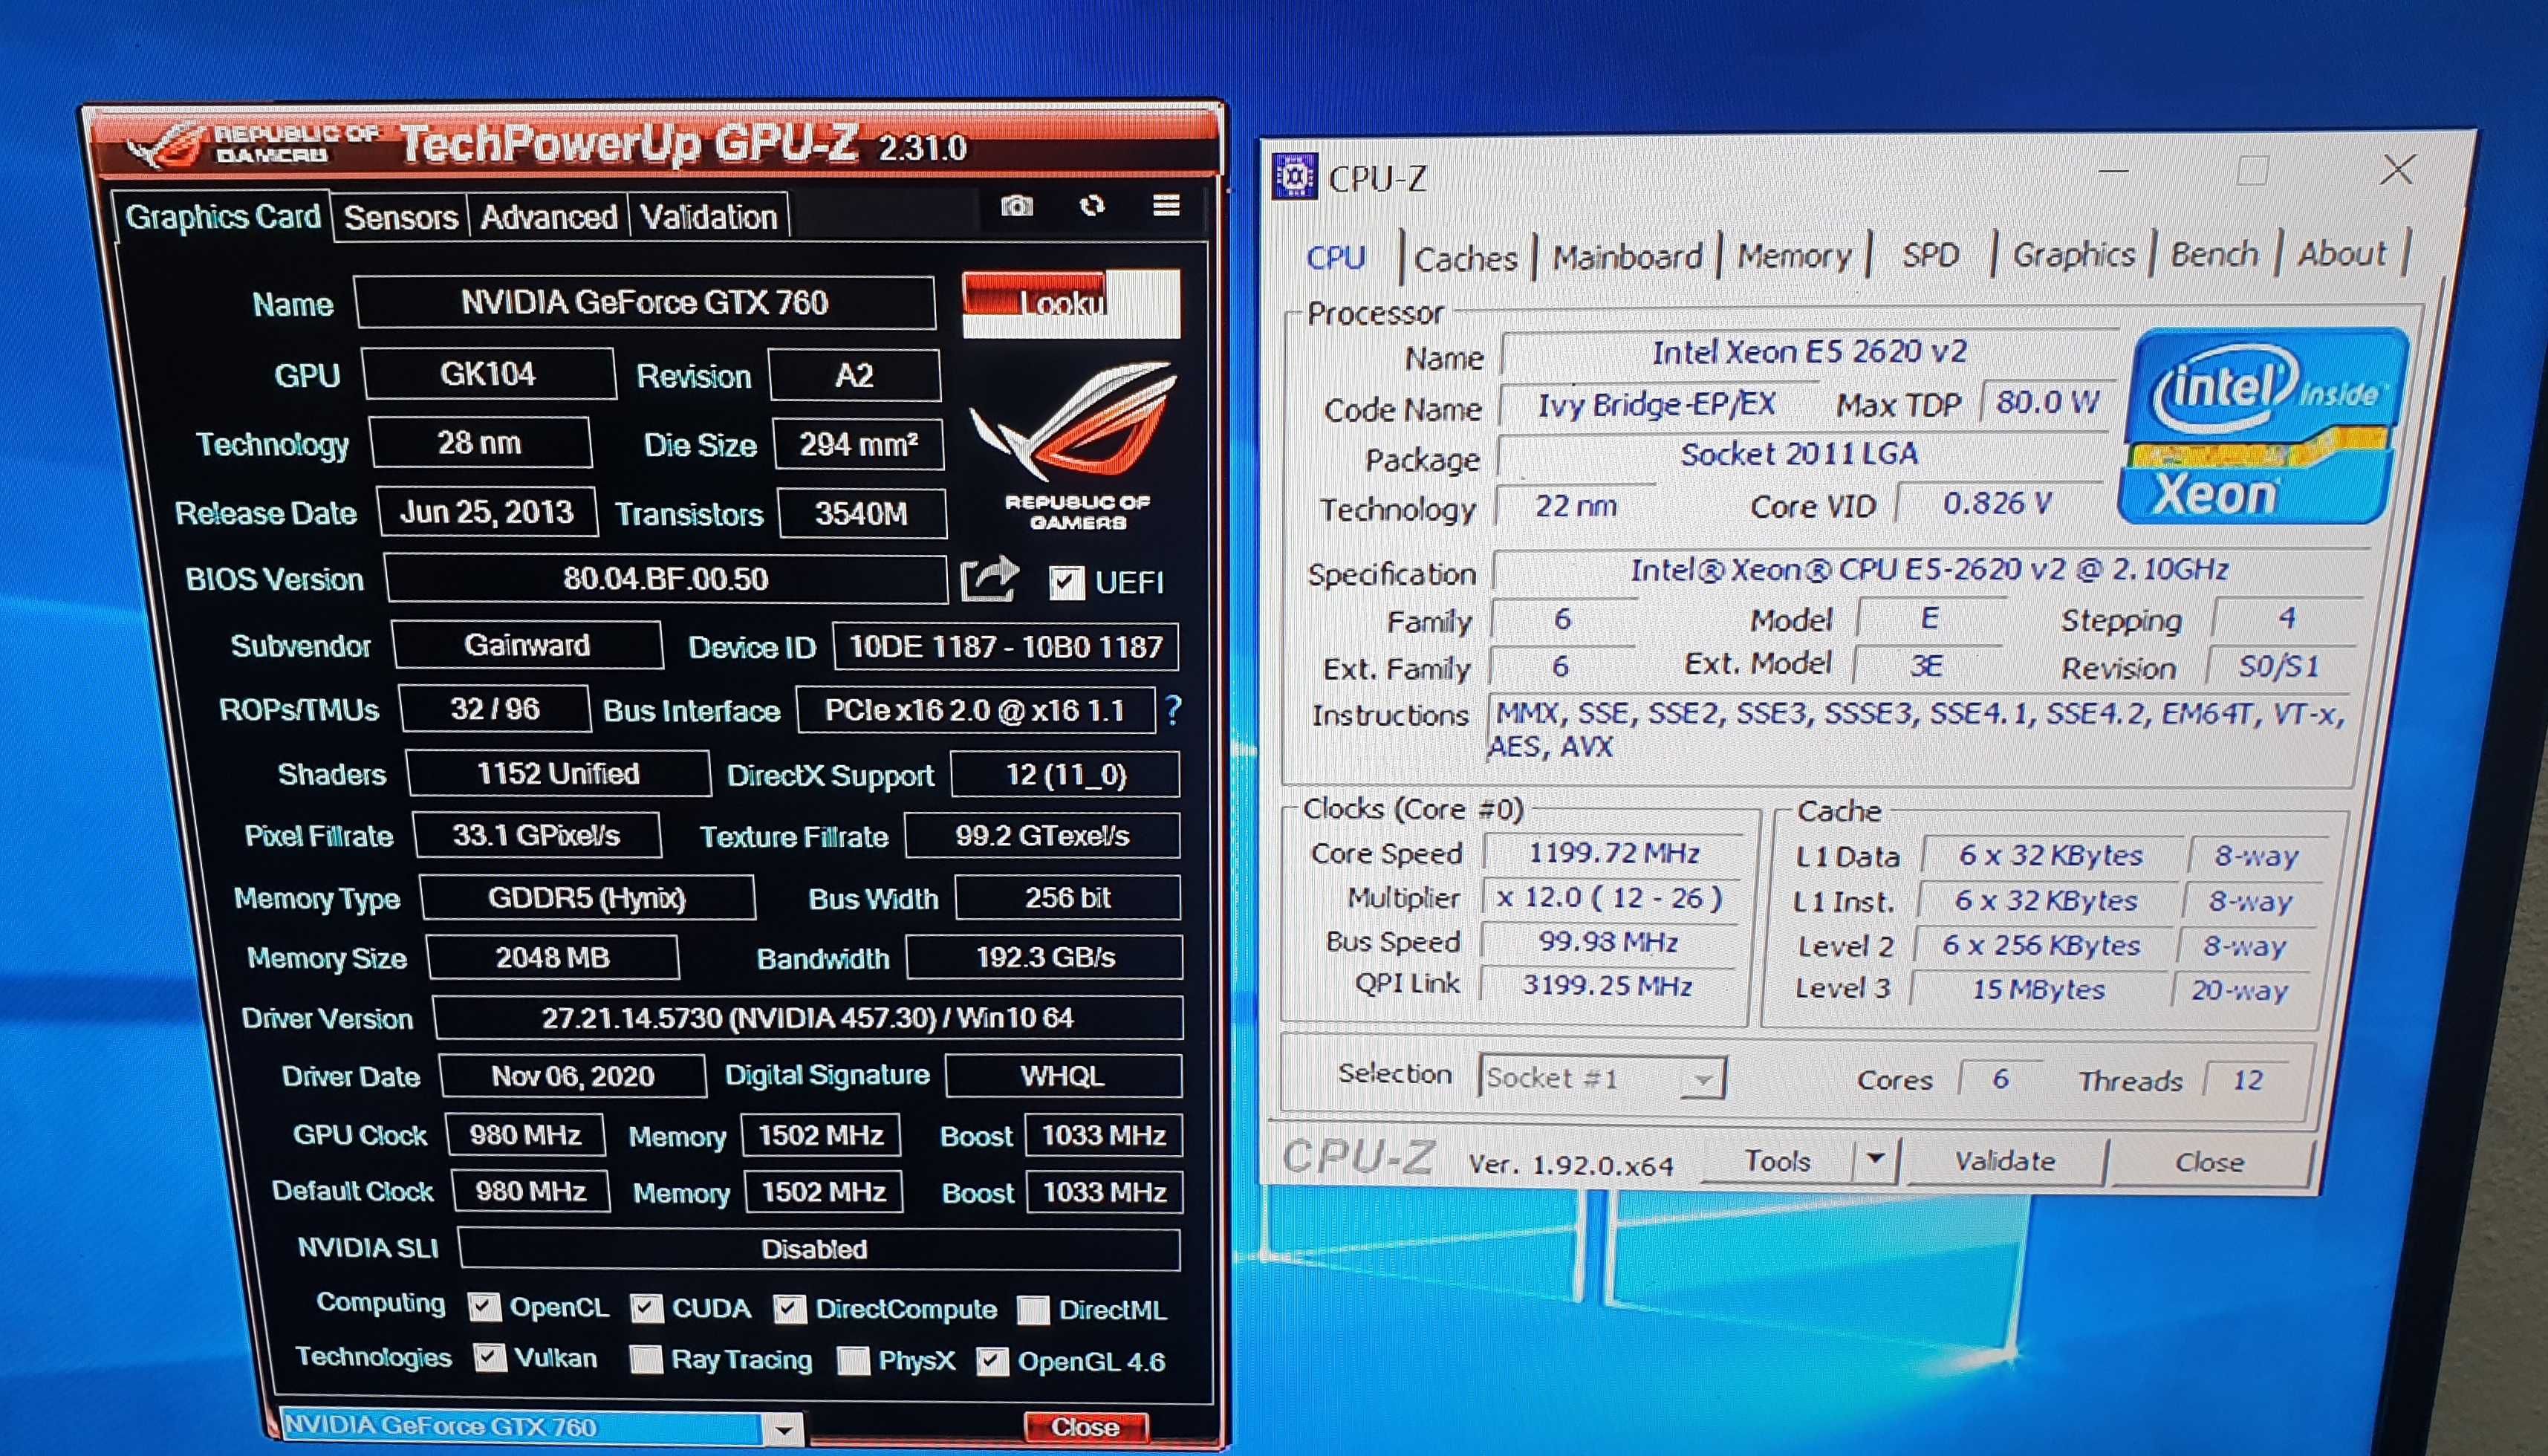
Task: Close the CPU-Z window with X button
Action: [2398, 170]
